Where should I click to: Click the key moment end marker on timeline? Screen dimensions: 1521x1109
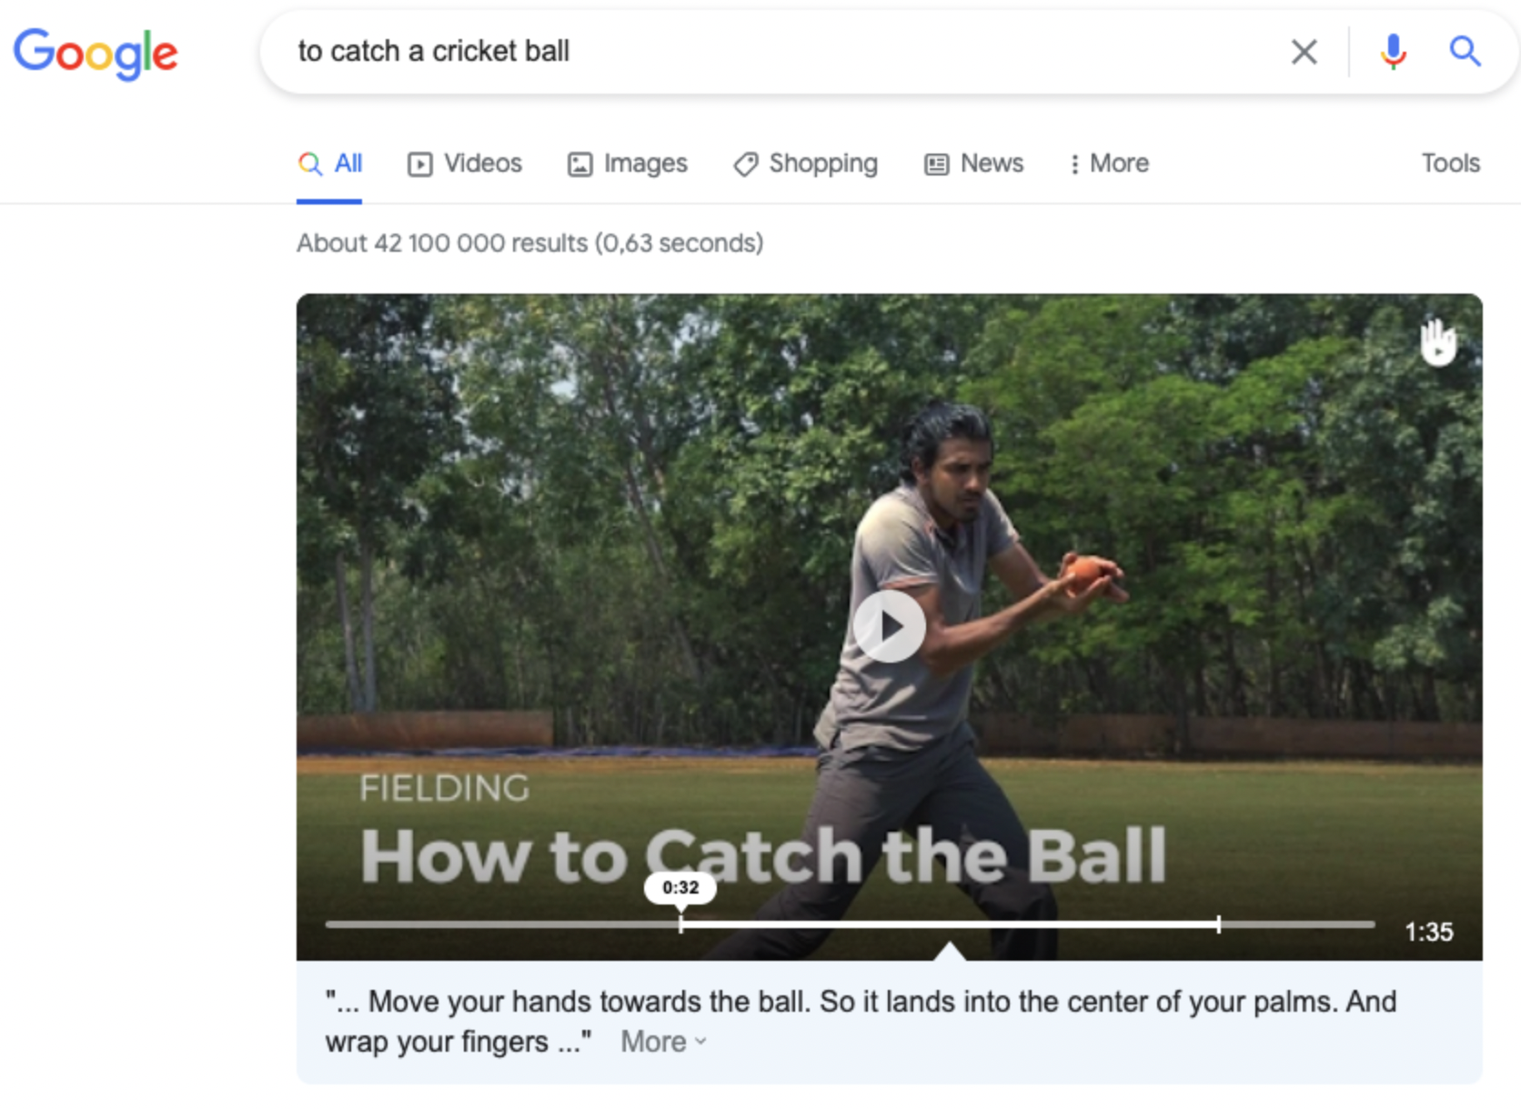1218,924
